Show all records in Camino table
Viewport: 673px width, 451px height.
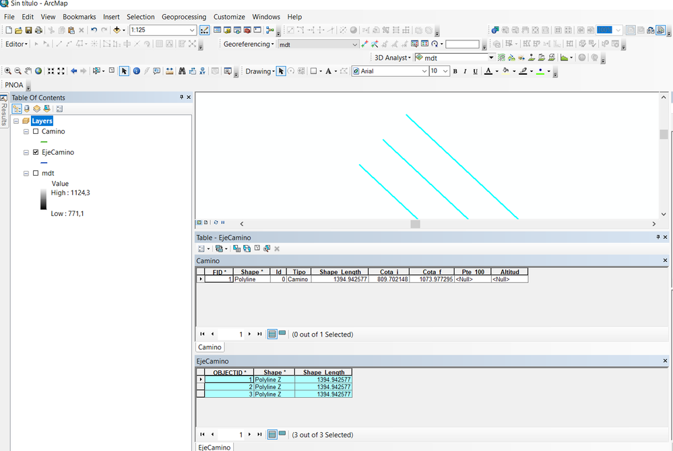click(x=272, y=334)
